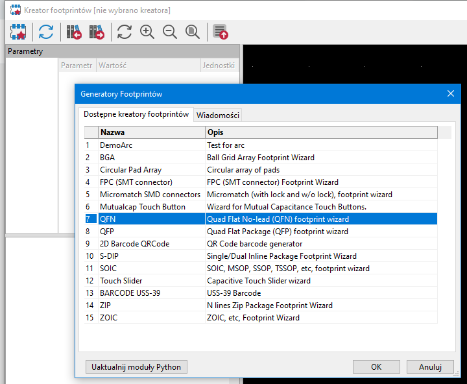Zoom in using magnifier plus icon
The image size is (467, 384).
click(147, 32)
